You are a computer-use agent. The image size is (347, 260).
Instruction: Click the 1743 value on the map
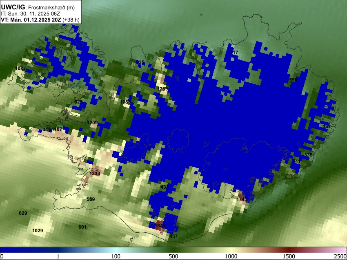(242, 199)
